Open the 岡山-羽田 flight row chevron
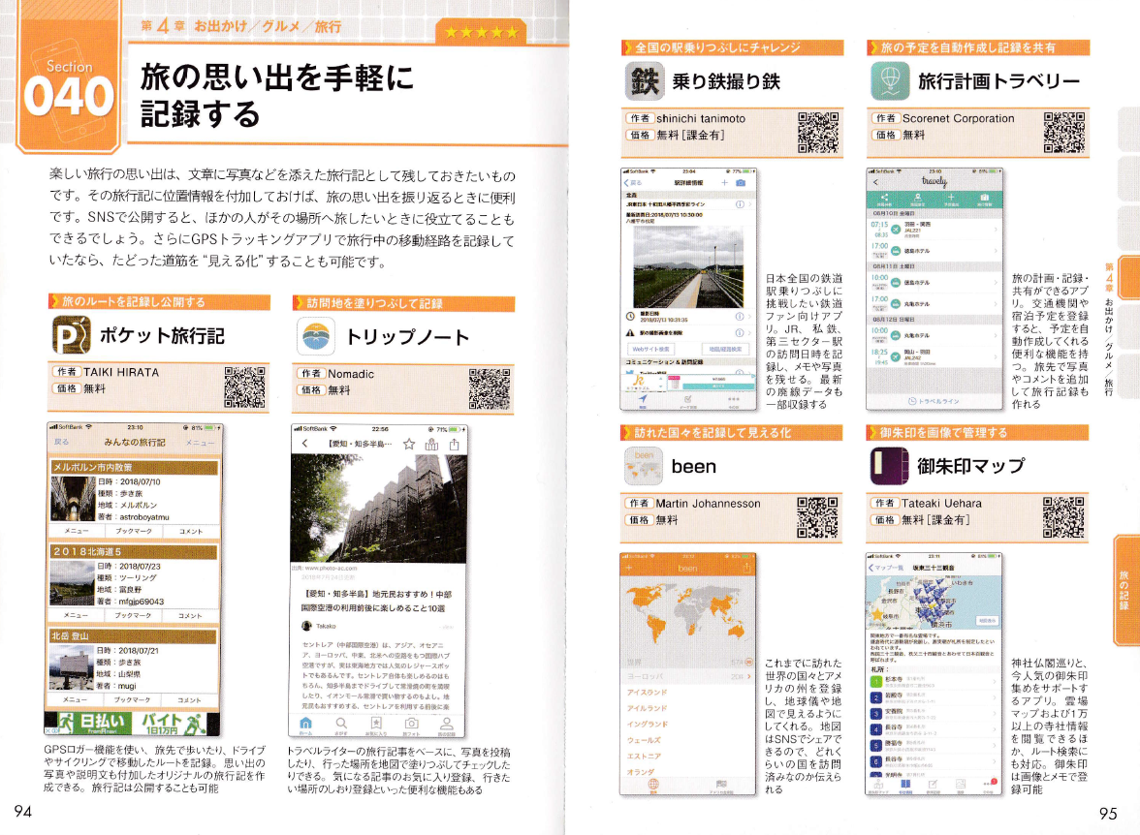 996,356
